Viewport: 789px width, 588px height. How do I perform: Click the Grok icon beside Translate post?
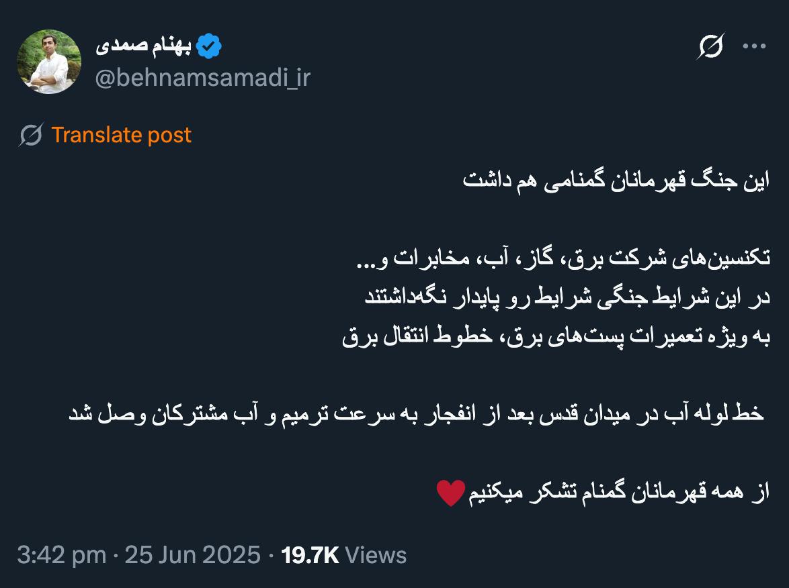click(31, 135)
